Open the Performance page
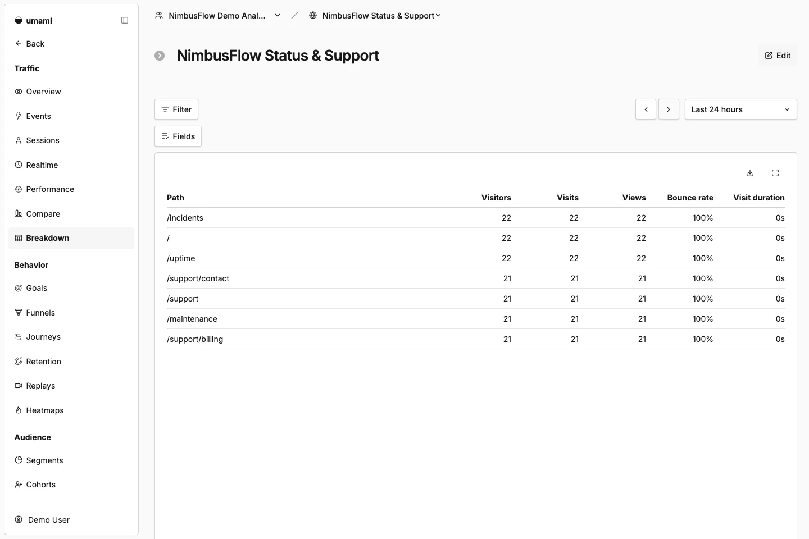Viewport: 809px width, 539px height. point(71,189)
